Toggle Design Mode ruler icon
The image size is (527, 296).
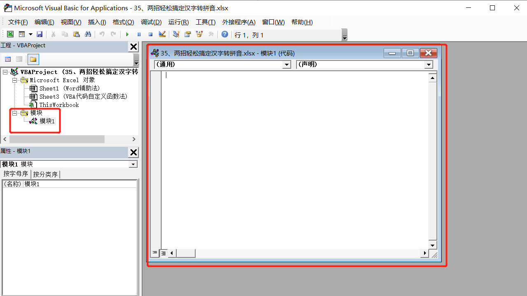tap(162, 35)
